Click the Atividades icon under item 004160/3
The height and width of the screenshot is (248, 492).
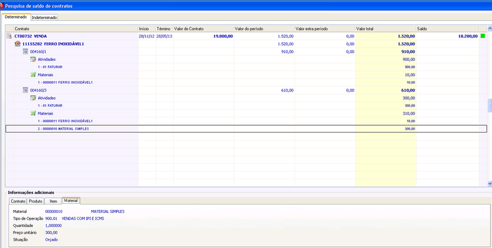pos(33,98)
